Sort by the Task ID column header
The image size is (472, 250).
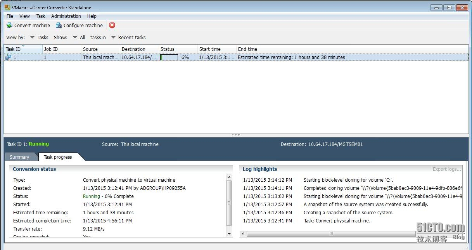point(23,49)
